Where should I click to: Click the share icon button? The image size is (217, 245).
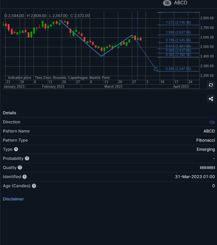(x=211, y=99)
